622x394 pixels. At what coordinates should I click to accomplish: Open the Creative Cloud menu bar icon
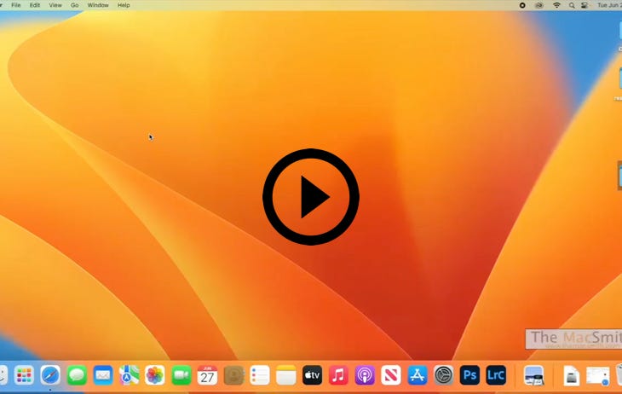coord(538,5)
